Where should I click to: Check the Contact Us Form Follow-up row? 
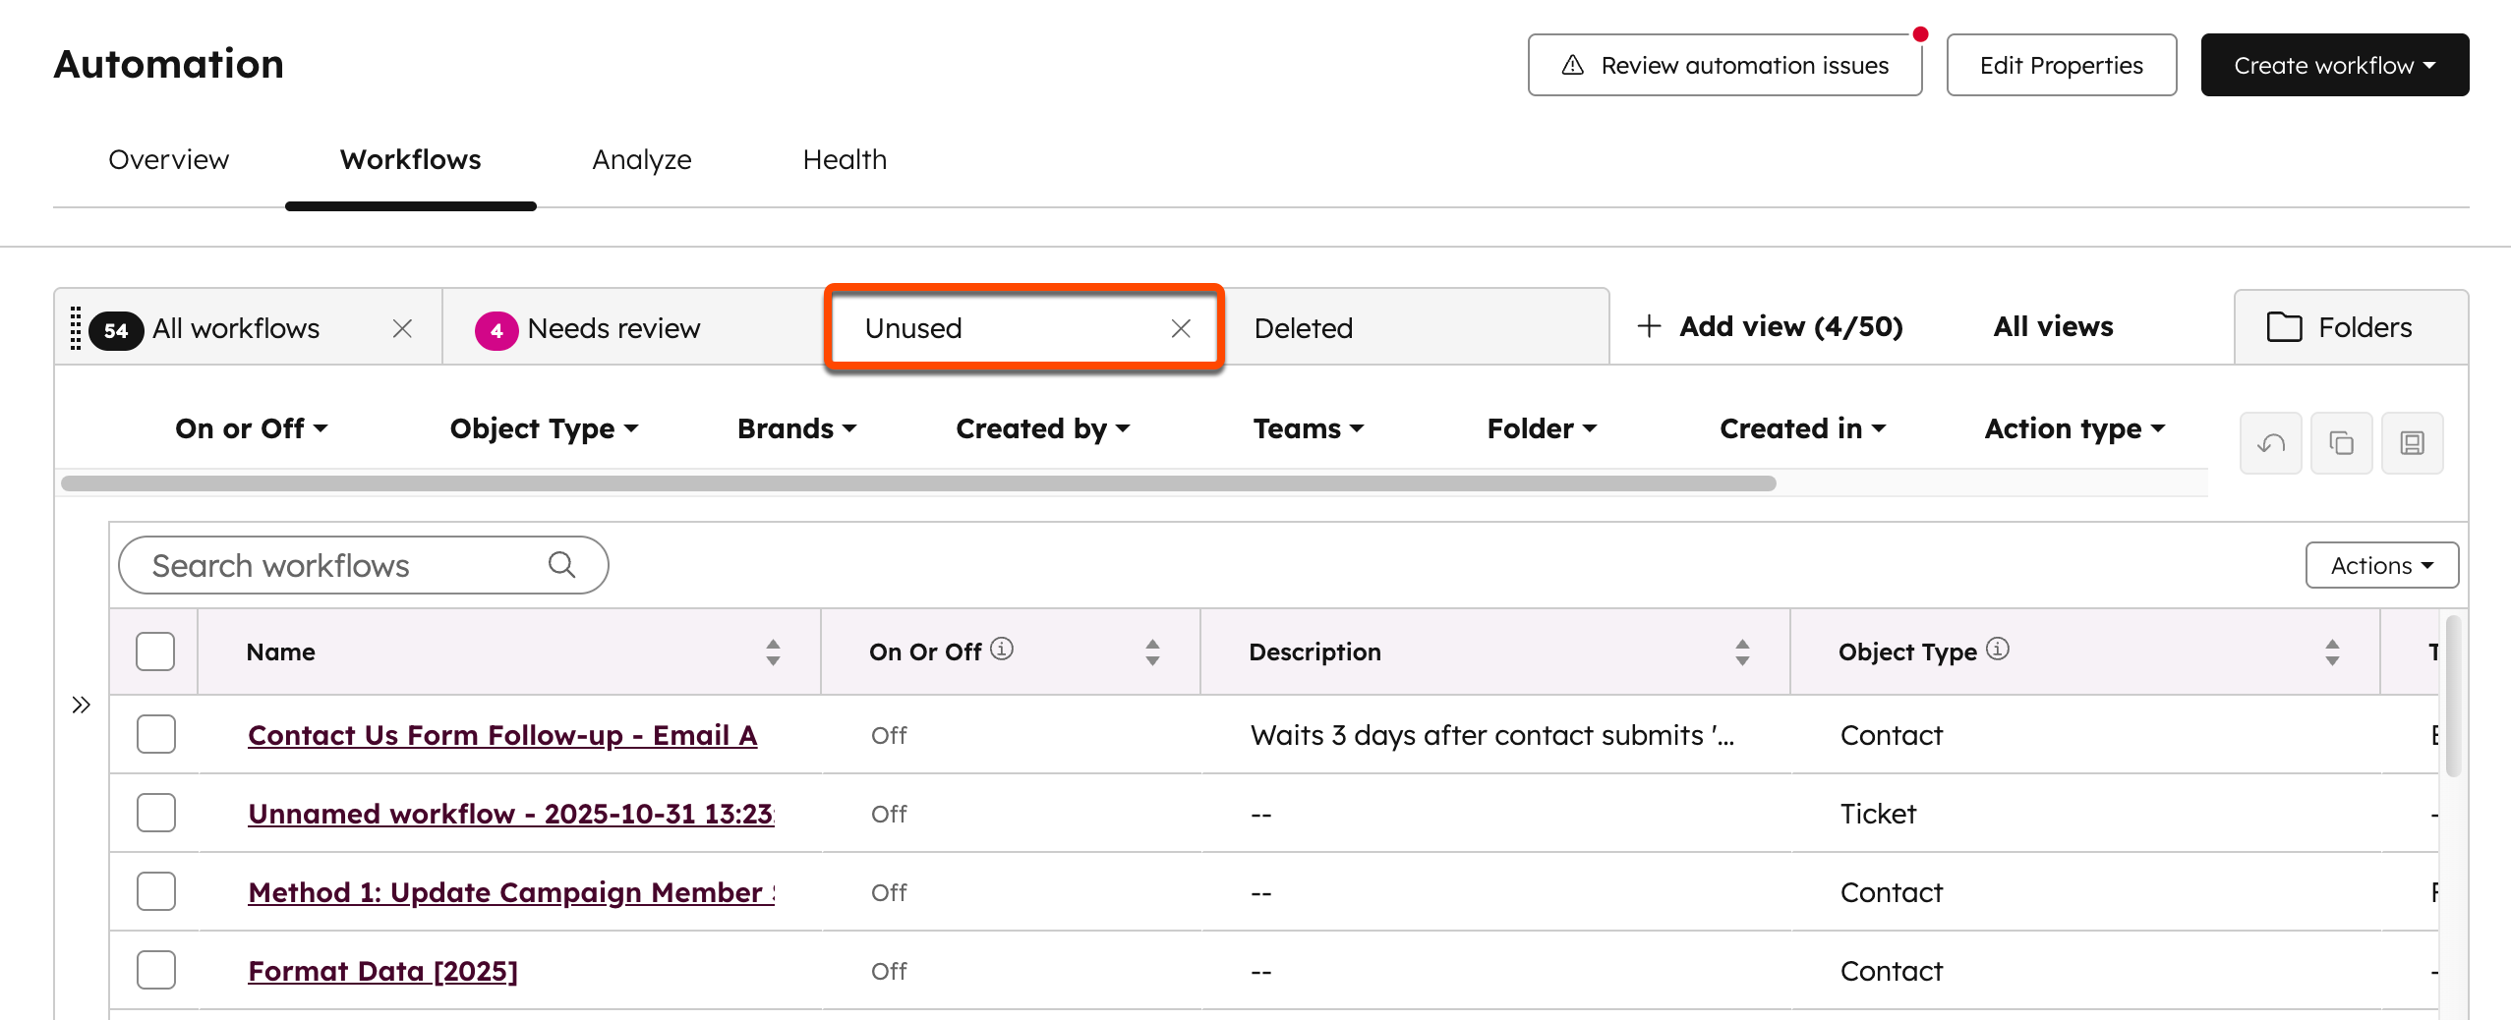(x=155, y=733)
